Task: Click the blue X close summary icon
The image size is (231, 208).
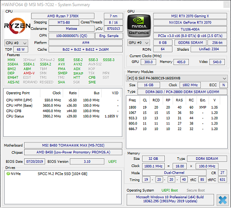Action: coord(223,200)
